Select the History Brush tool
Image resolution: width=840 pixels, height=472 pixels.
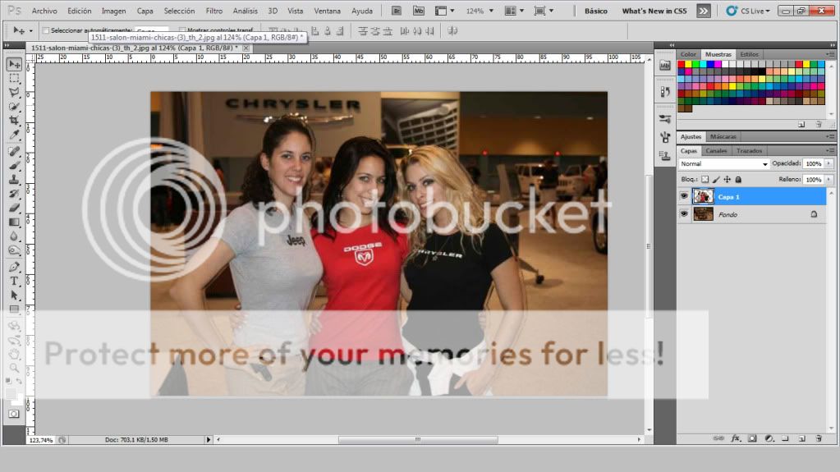click(x=15, y=194)
